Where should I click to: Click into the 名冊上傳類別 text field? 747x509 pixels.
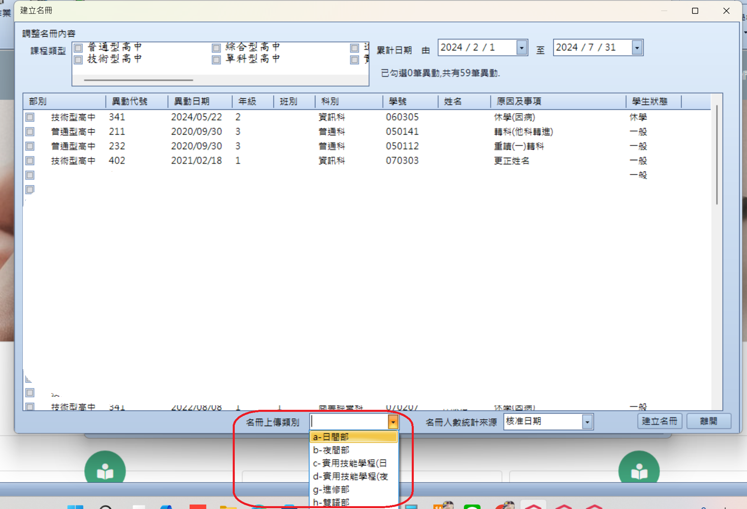(x=350, y=422)
